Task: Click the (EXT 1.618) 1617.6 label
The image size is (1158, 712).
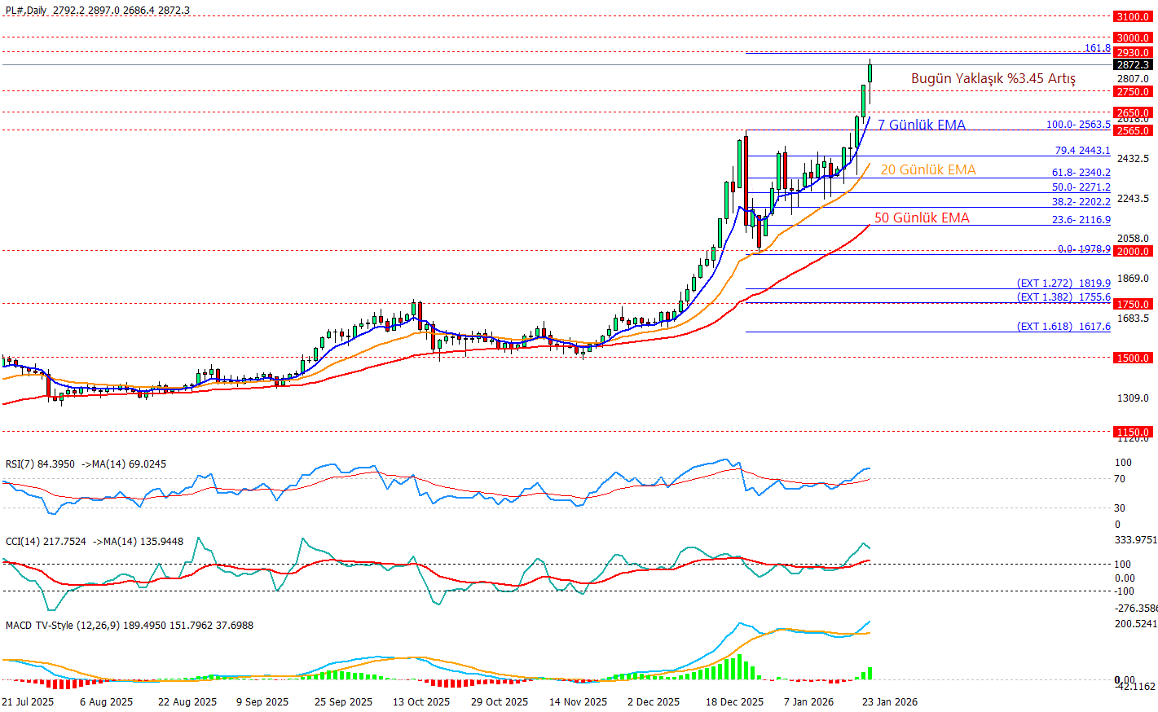Action: (x=1063, y=326)
